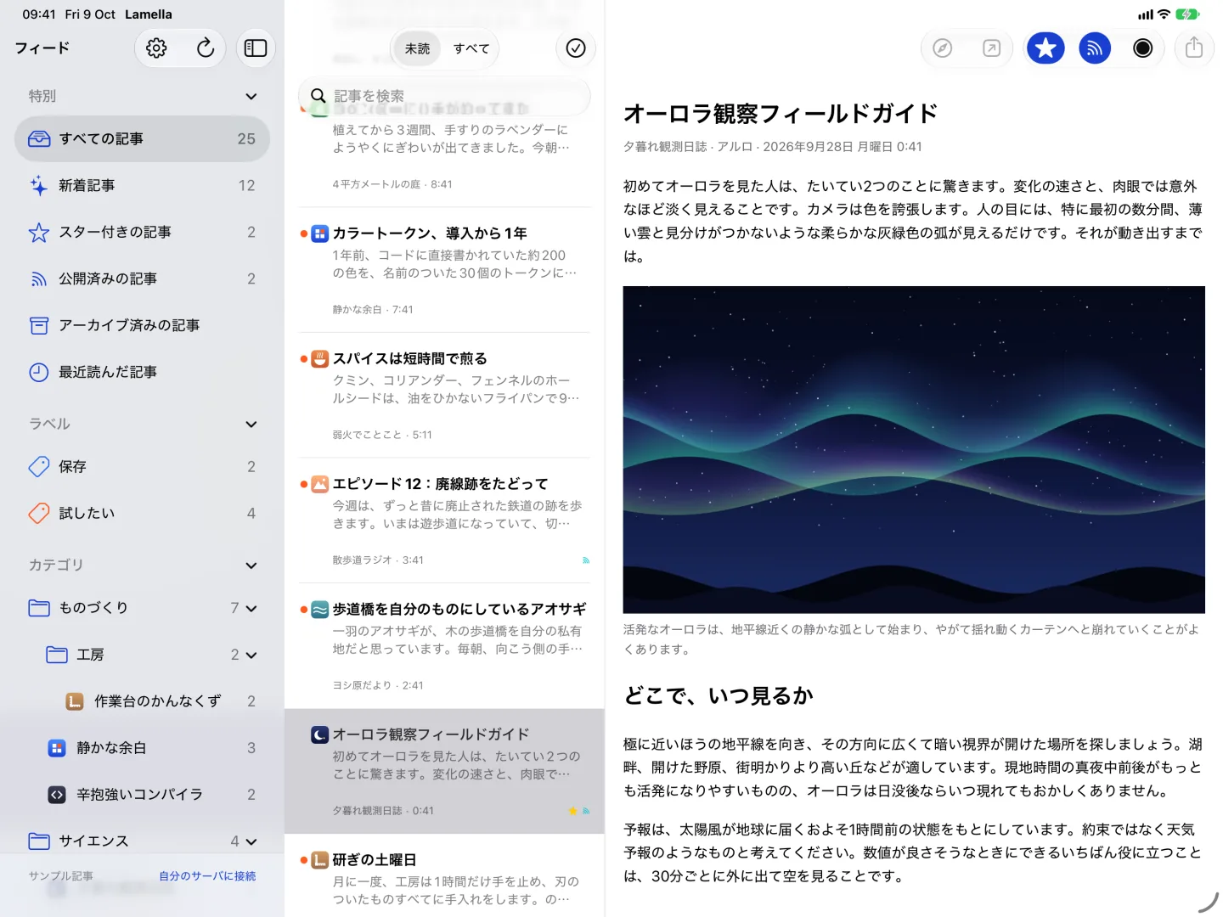Open article 歩道橋を自分のものにしているアオサギ
Image resolution: width=1223 pixels, height=917 pixels.
(445, 646)
